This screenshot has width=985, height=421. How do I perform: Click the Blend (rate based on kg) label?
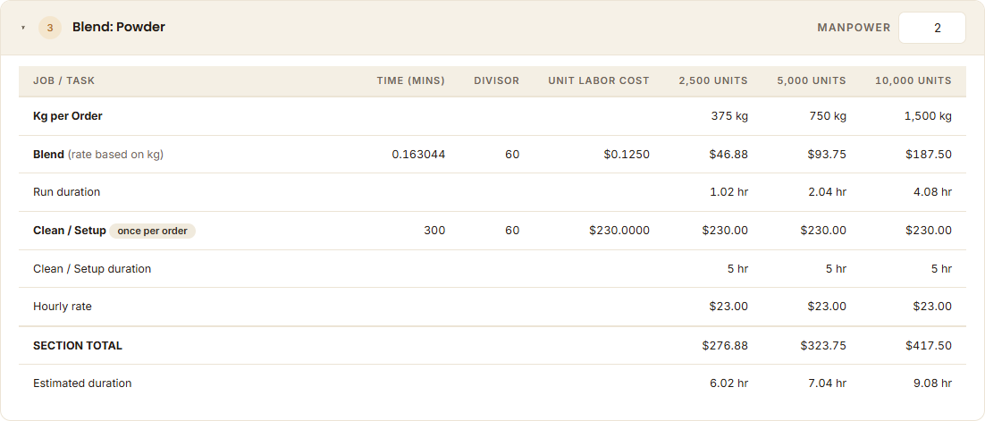[98, 155]
